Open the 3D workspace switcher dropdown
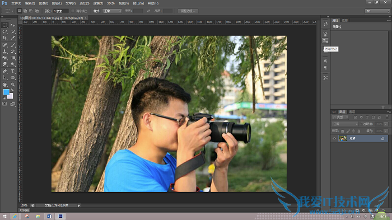 point(377,11)
